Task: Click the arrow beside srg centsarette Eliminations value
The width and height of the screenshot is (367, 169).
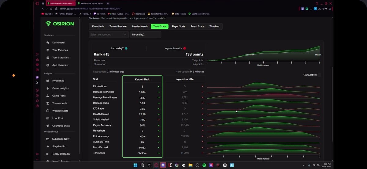Action: tap(202, 87)
